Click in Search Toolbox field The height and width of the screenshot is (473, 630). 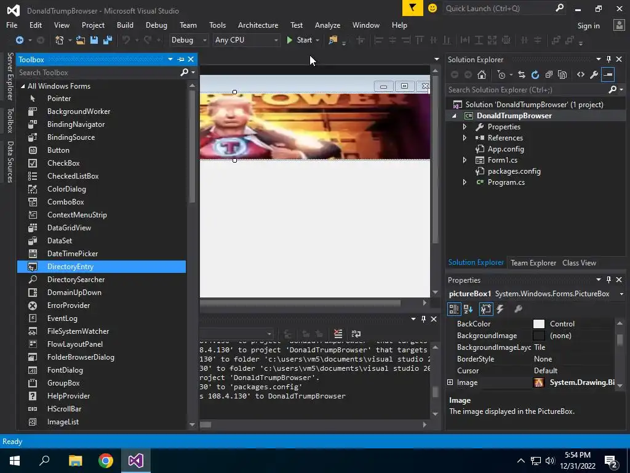98,73
